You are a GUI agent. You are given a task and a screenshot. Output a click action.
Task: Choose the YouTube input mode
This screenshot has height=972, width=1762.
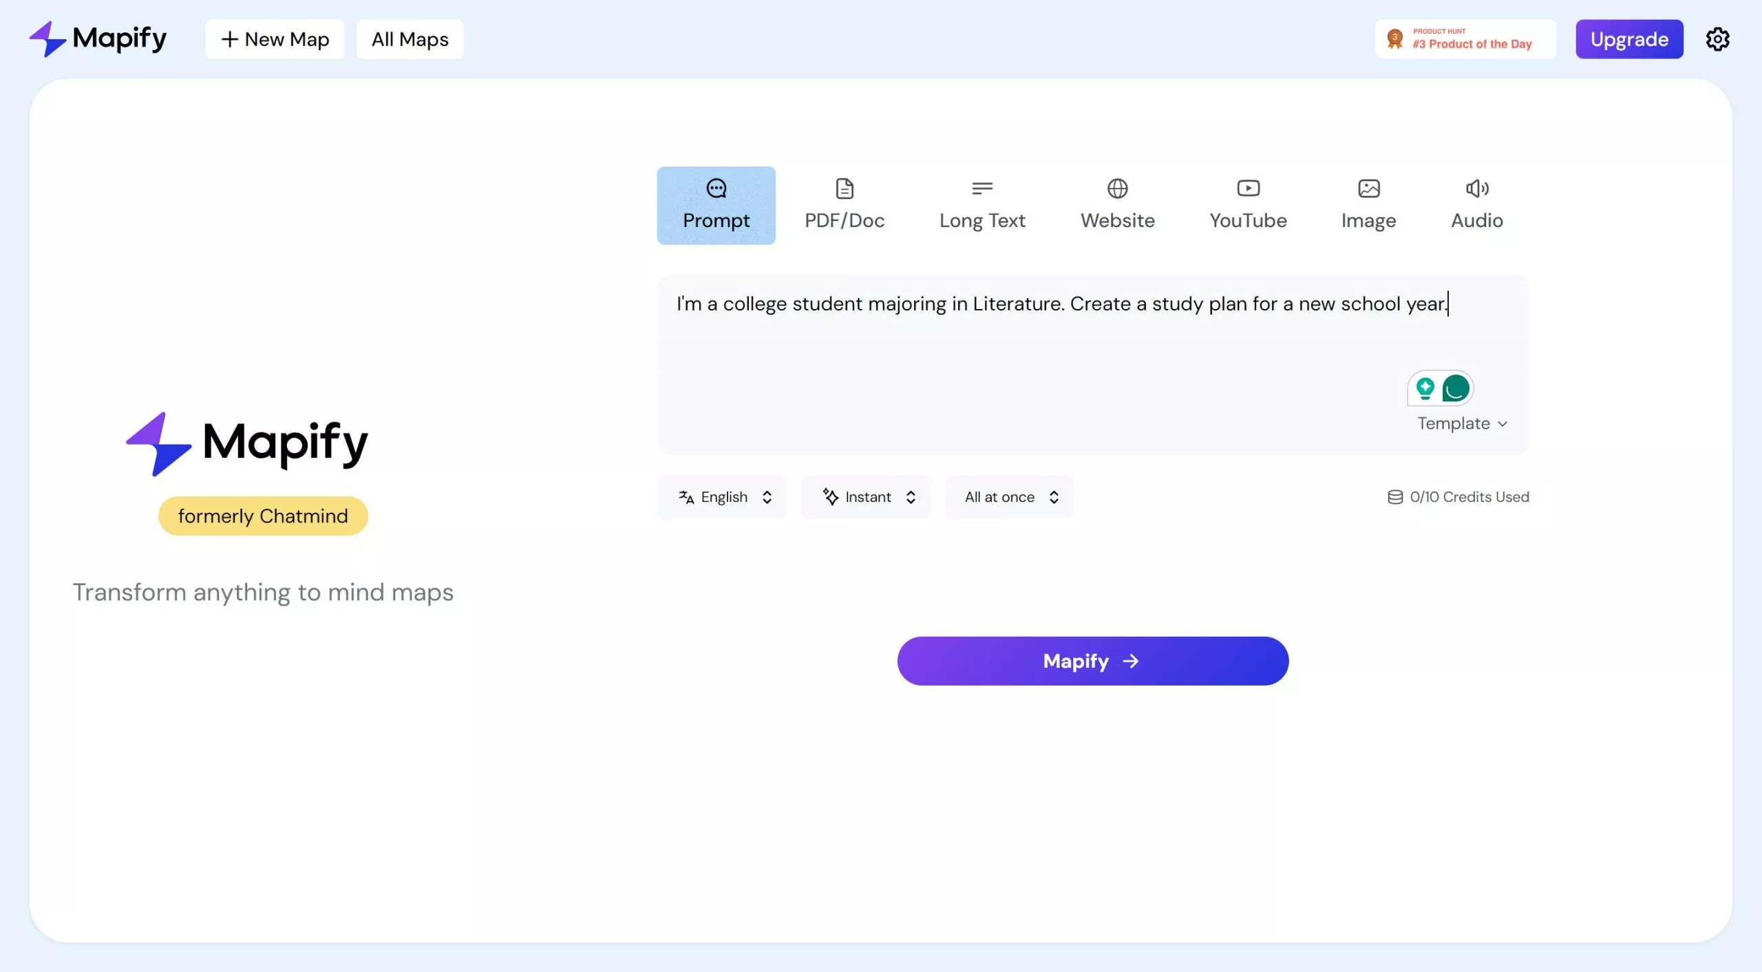[x=1247, y=204]
